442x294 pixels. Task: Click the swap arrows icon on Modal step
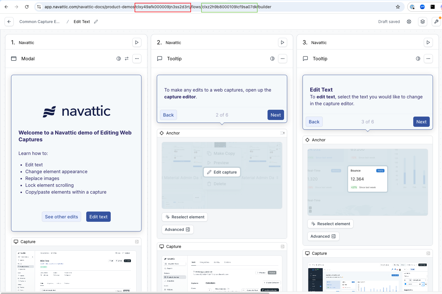point(127,59)
